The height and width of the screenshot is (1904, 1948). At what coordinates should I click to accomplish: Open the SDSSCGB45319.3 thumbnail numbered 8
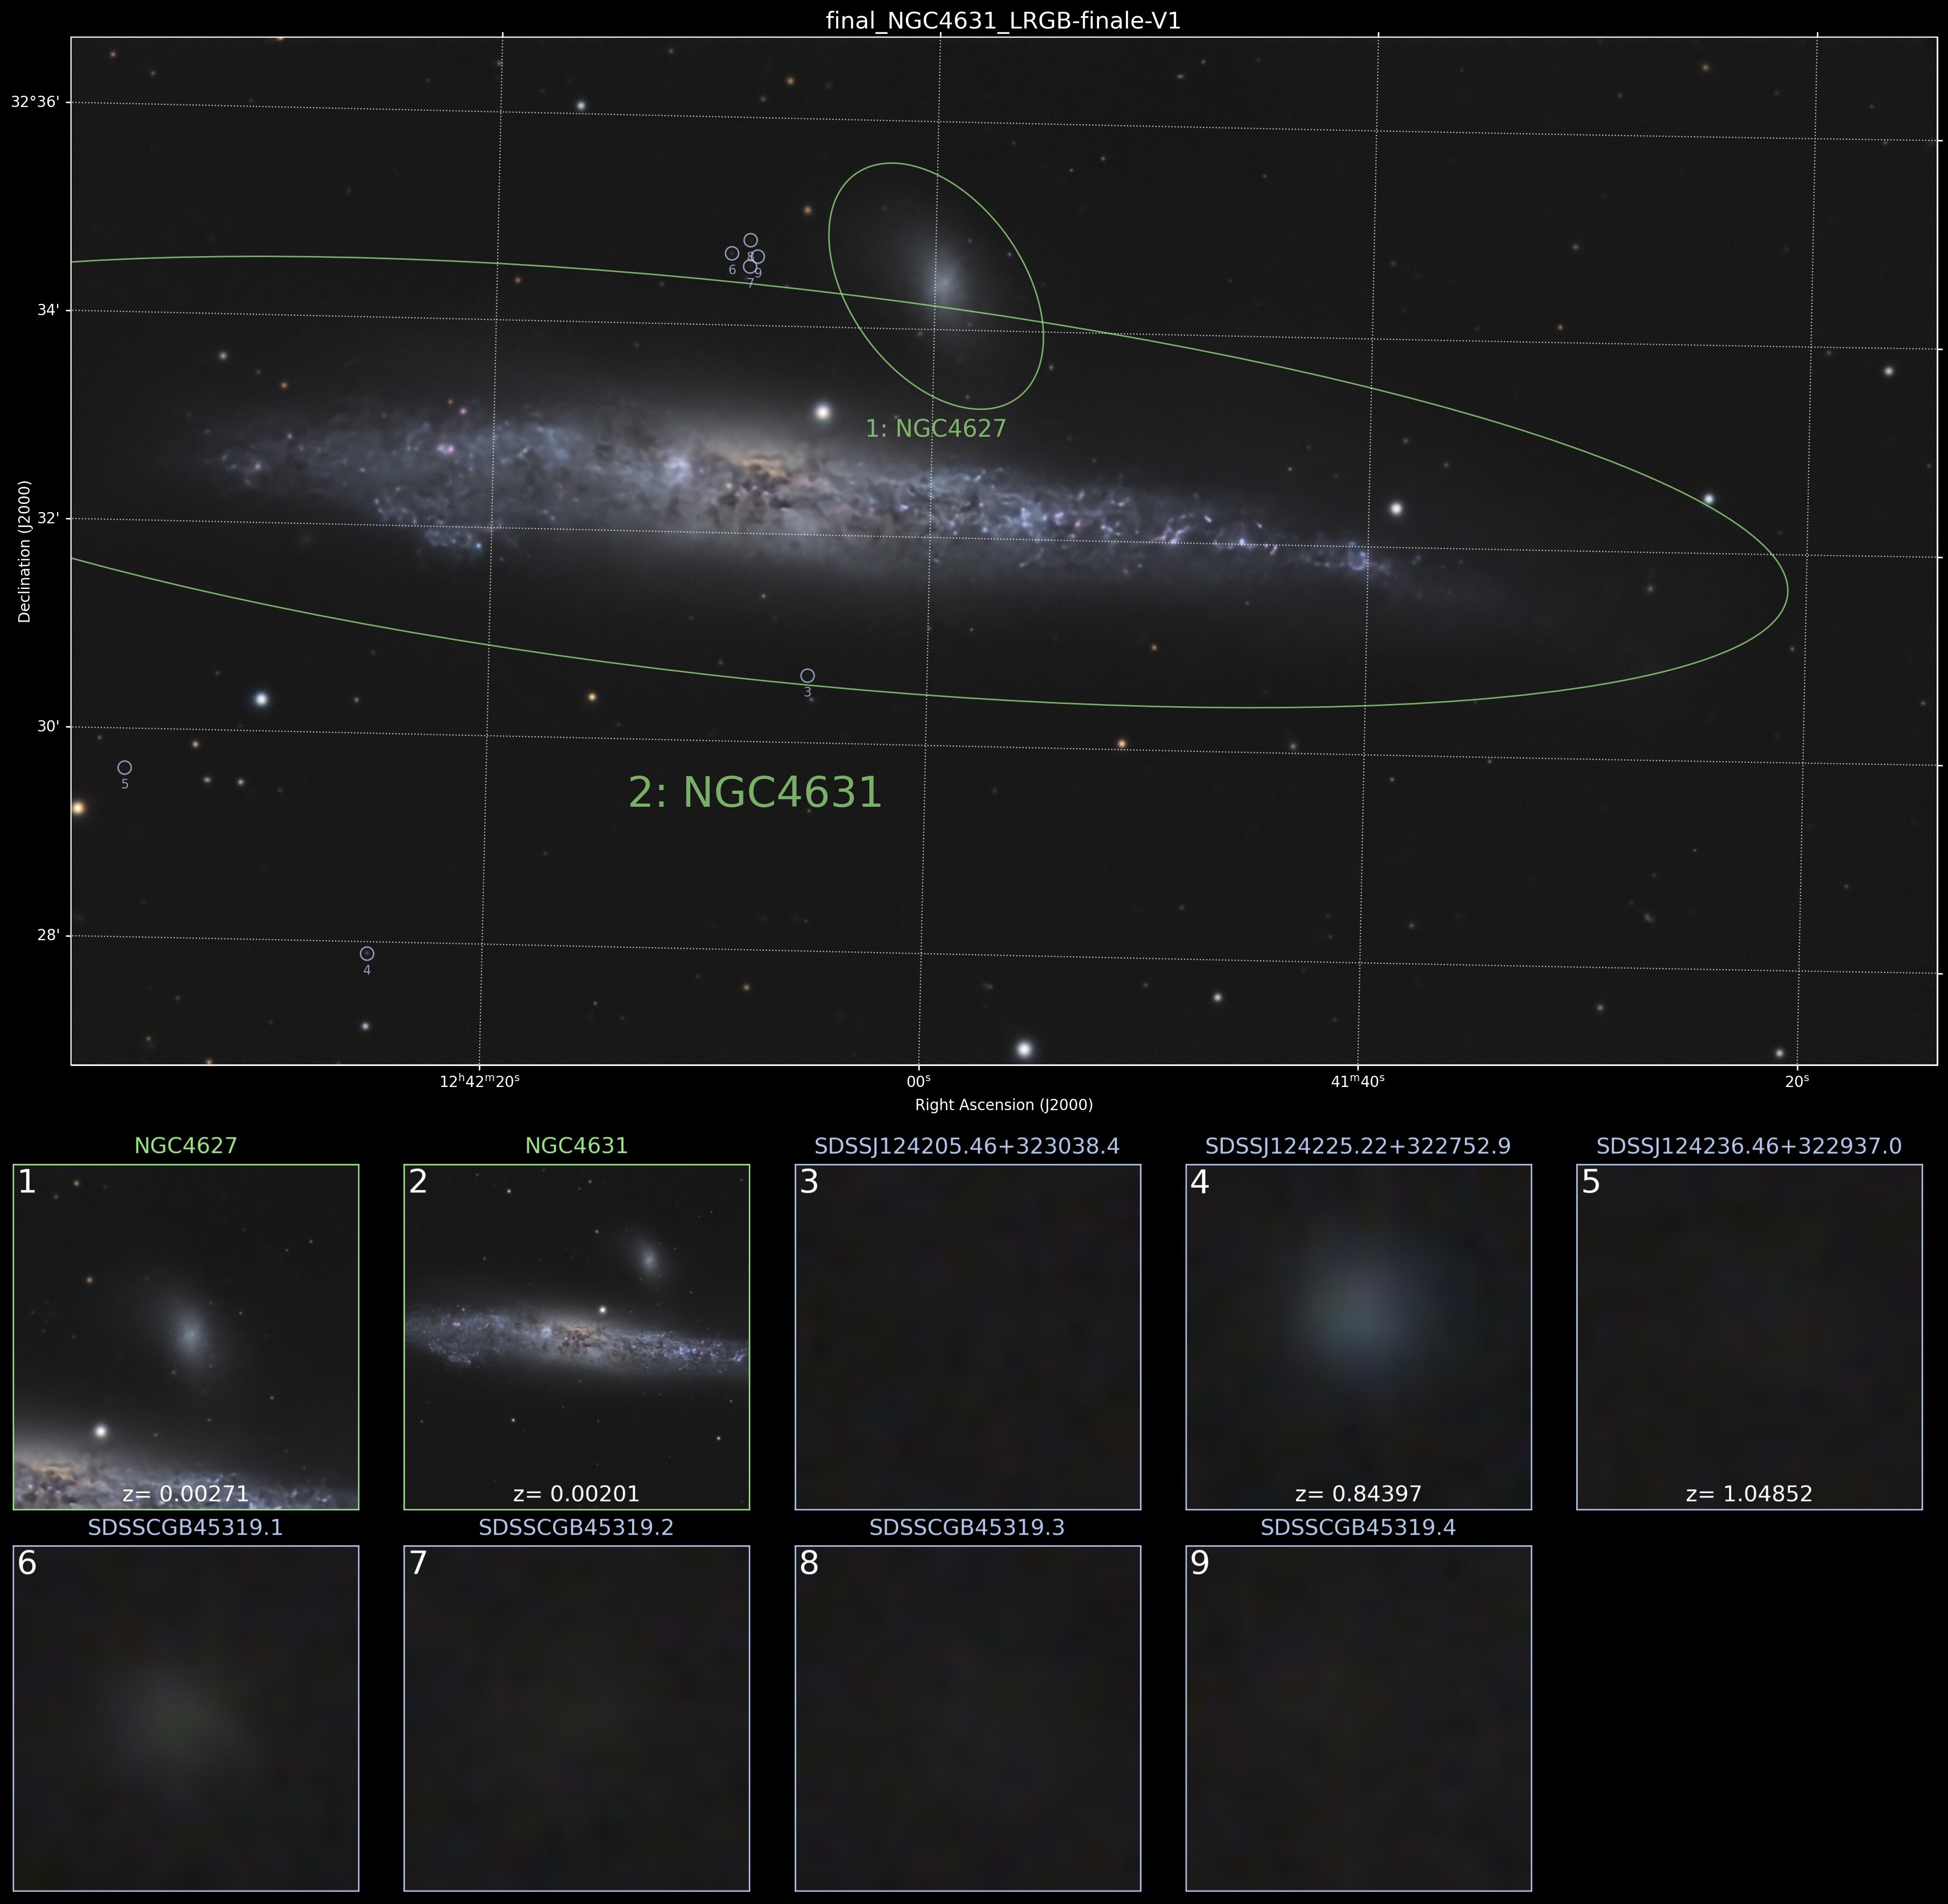pyautogui.click(x=968, y=1718)
